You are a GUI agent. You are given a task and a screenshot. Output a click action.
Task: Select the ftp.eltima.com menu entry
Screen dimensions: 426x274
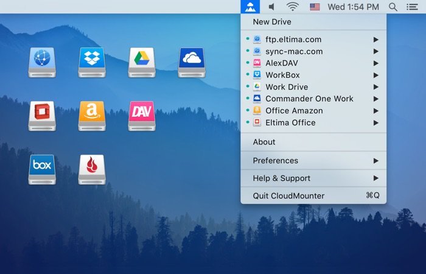point(313,40)
